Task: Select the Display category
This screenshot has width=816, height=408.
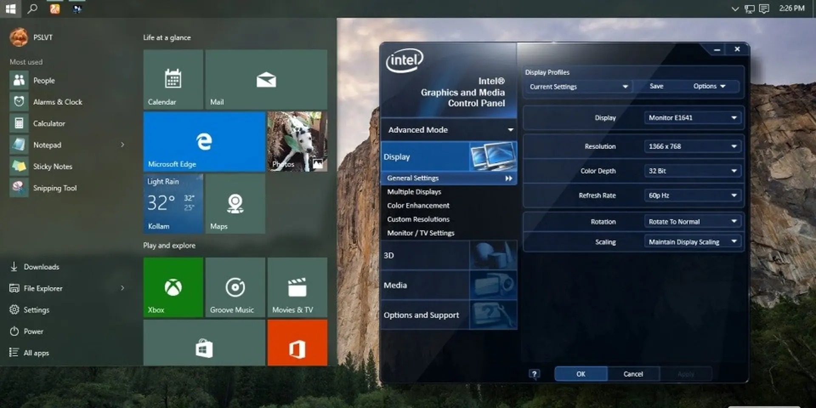Action: (x=449, y=156)
